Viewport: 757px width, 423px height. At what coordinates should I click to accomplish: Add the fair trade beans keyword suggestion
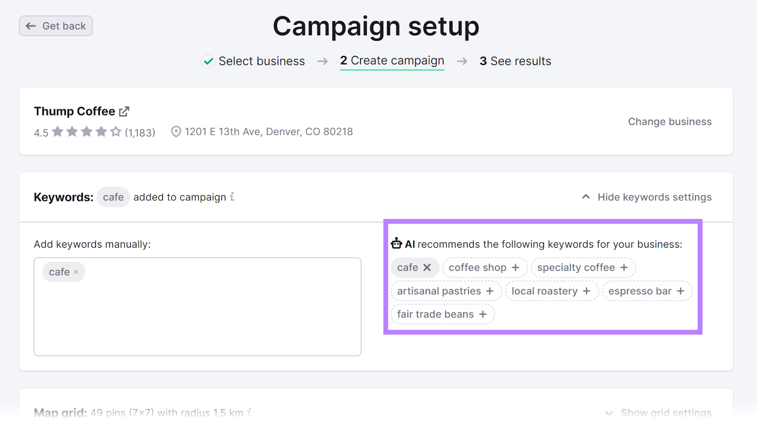pos(483,314)
